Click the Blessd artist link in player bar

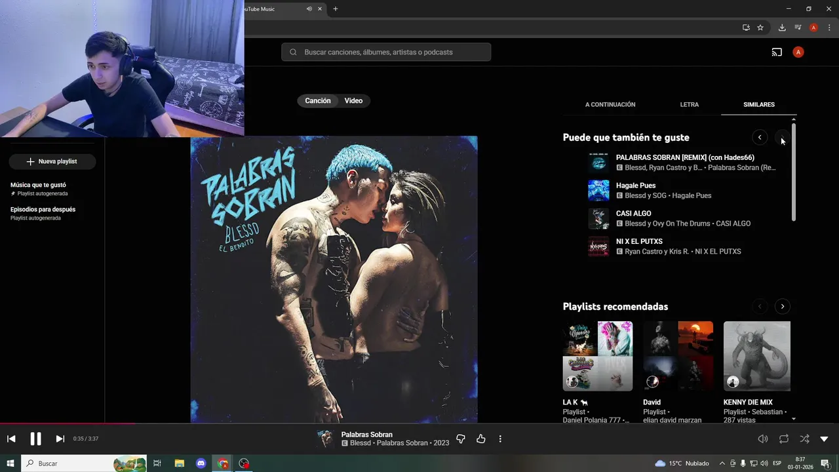pos(361,443)
